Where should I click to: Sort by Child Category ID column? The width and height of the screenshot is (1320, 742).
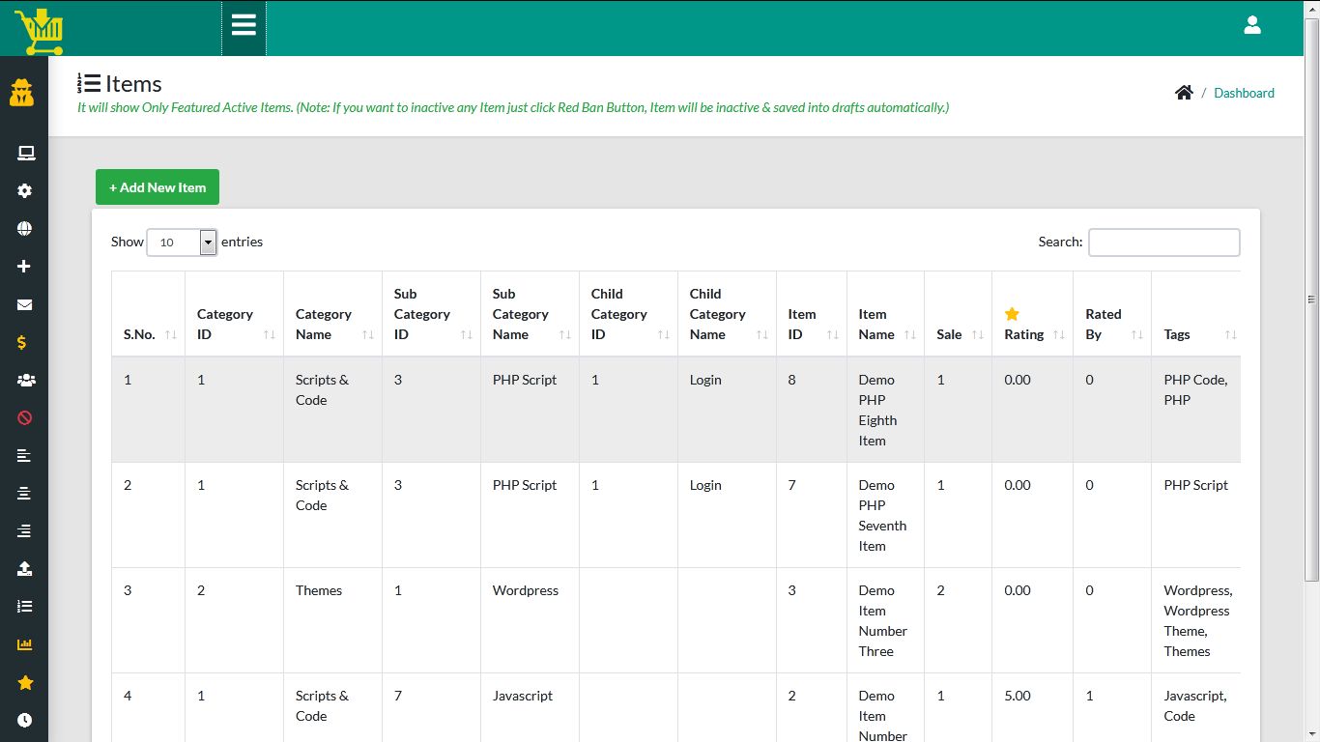point(628,314)
